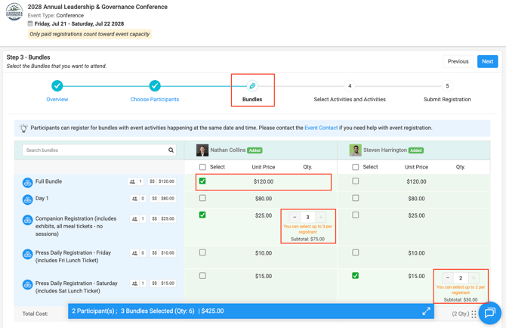Check Companion Registration for Steven Harrington
The width and height of the screenshot is (506, 328).
click(x=355, y=215)
